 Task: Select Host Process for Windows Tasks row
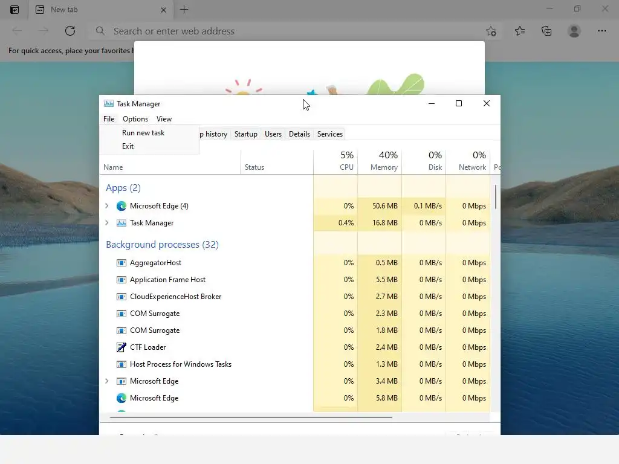point(294,364)
